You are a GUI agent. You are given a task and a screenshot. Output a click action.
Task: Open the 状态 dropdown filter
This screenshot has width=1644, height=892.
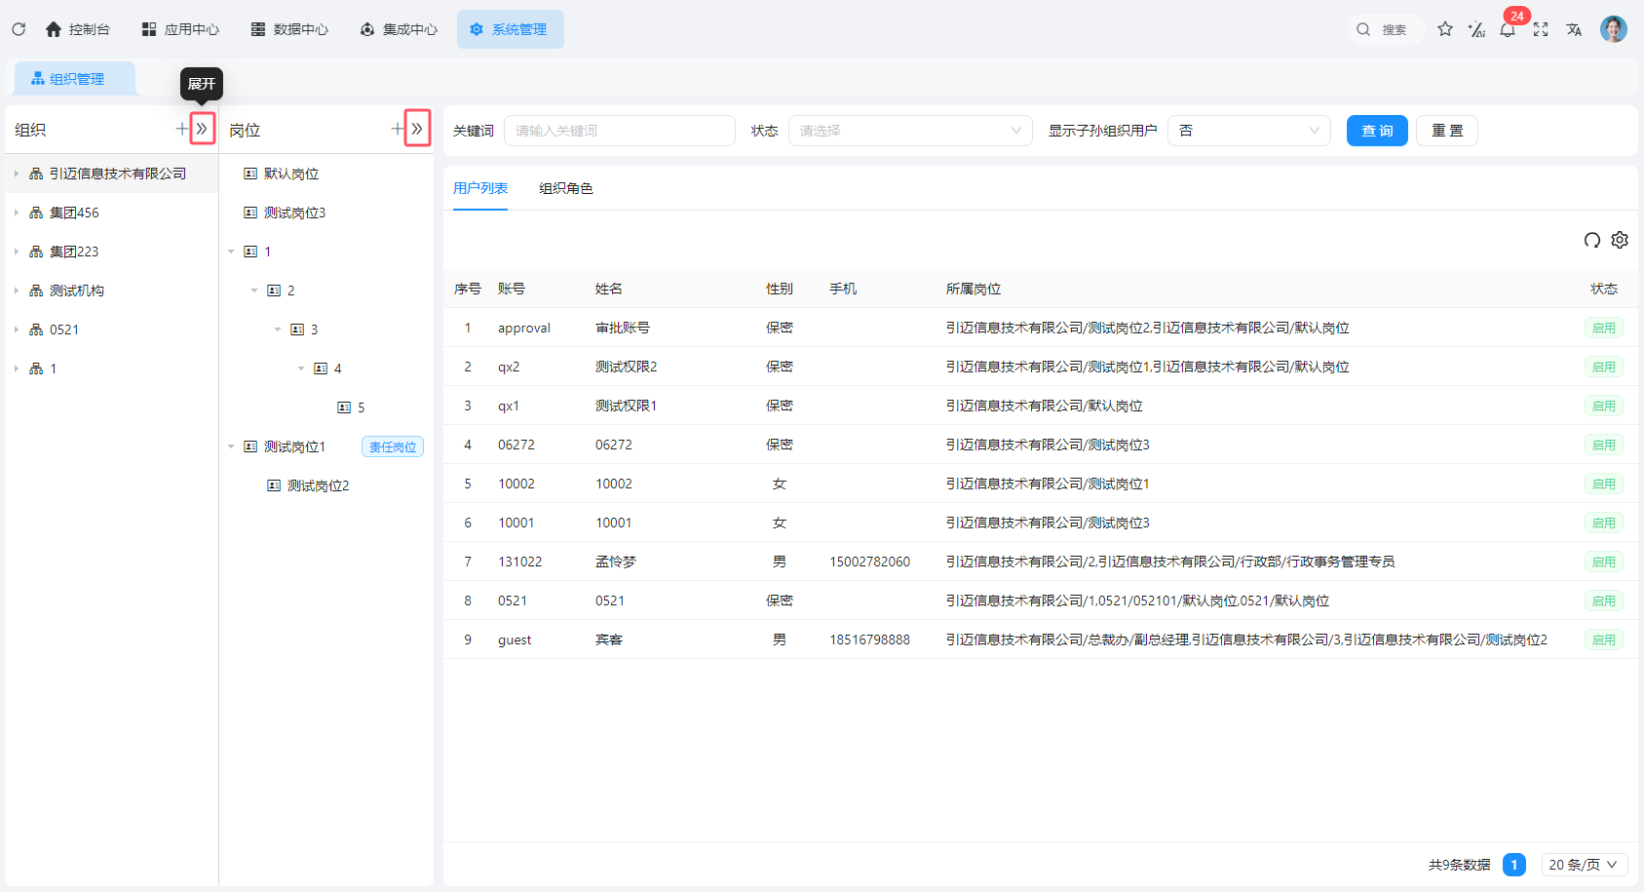pos(909,131)
